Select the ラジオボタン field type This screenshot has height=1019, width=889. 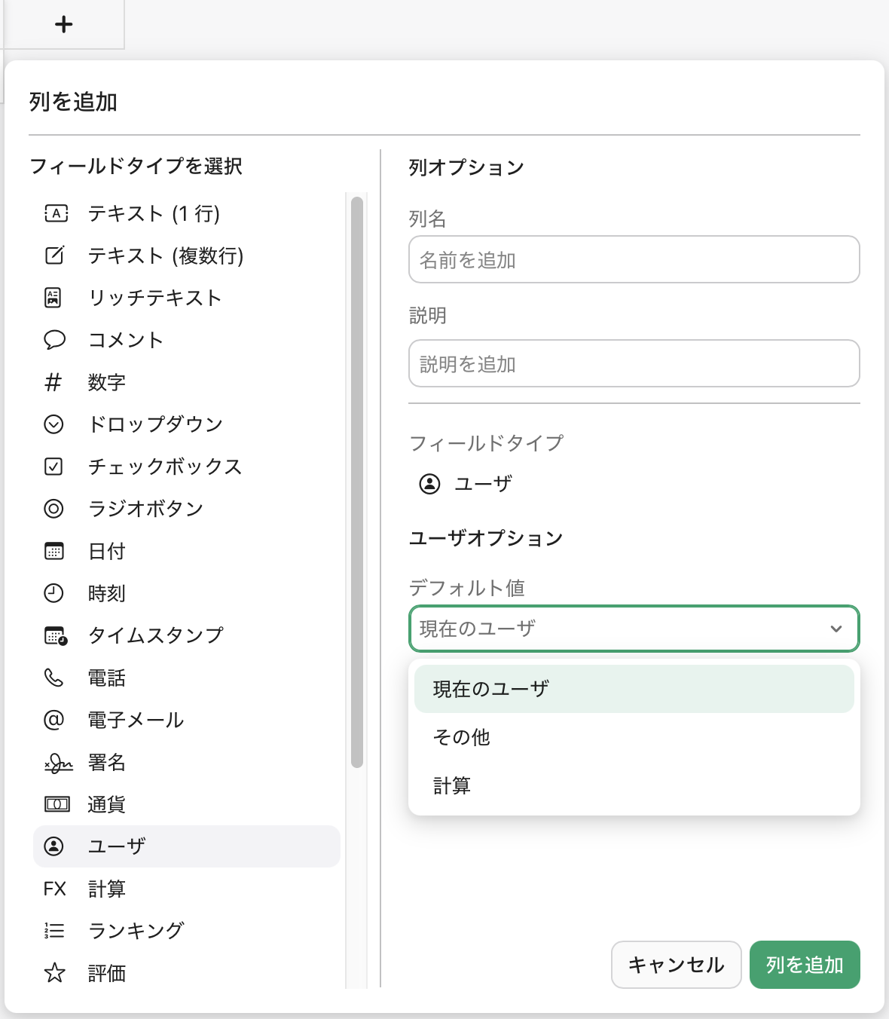(145, 509)
